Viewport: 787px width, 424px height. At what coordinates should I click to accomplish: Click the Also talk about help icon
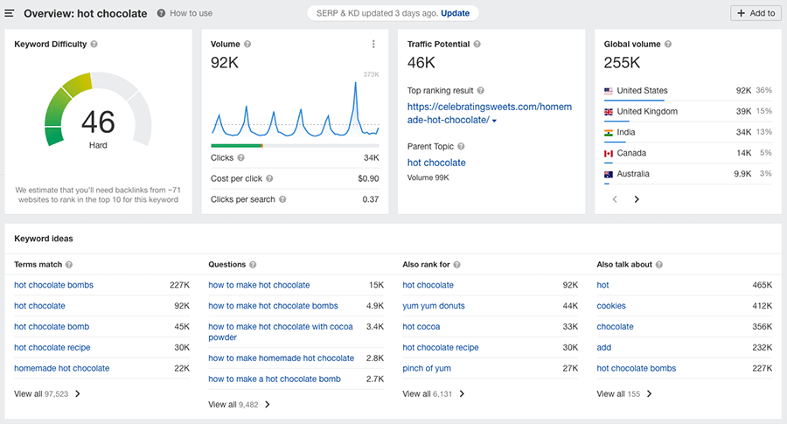point(658,264)
